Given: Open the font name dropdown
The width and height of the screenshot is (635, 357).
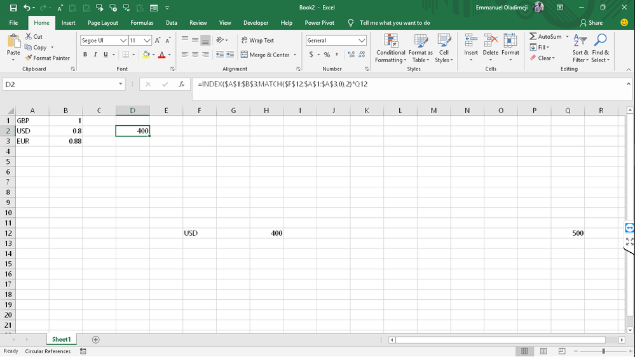Looking at the screenshot, I should [x=123, y=40].
